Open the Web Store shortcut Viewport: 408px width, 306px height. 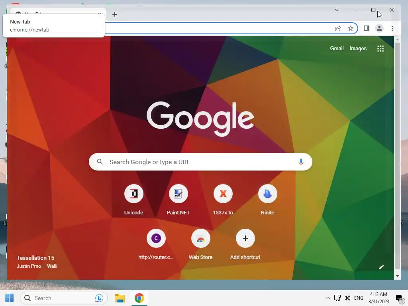click(201, 245)
